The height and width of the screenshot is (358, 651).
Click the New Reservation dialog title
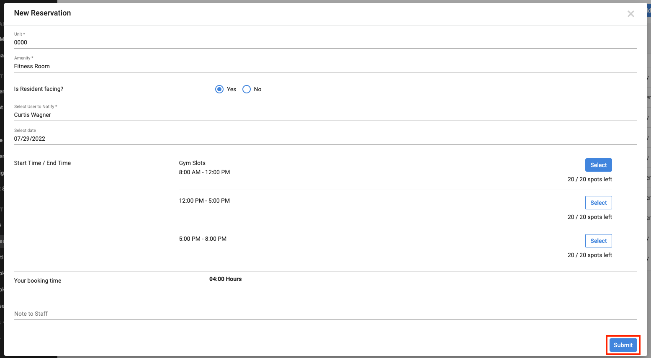coord(42,13)
